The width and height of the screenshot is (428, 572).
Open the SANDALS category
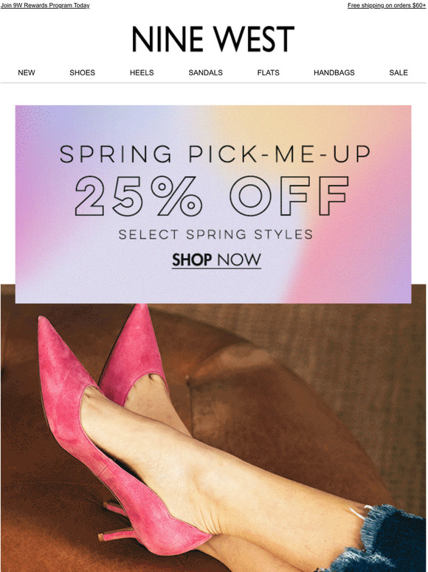click(205, 72)
